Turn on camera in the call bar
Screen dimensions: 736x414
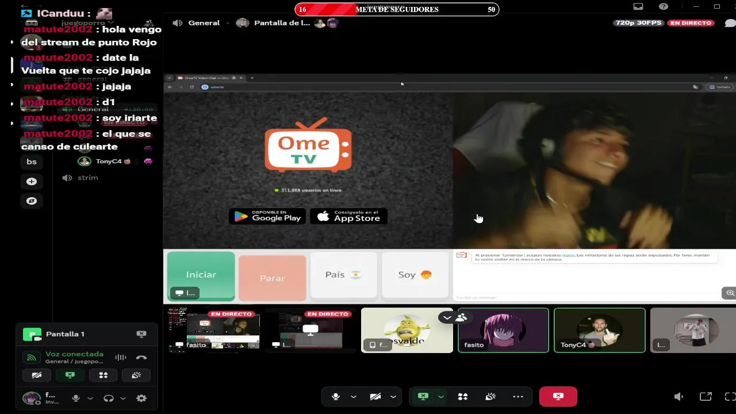click(x=375, y=397)
